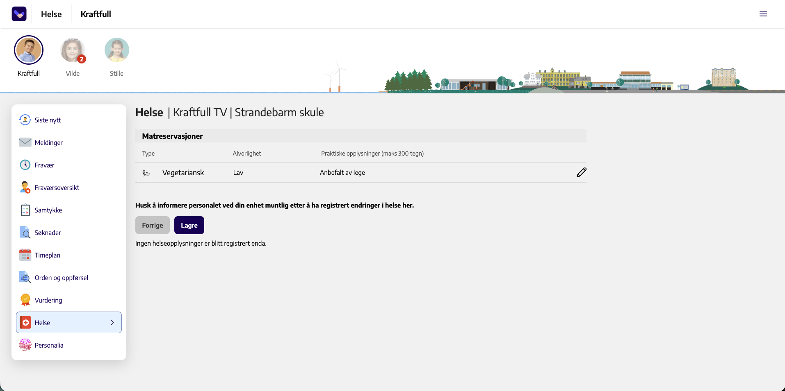The width and height of the screenshot is (785, 391).
Task: Open Fraværsoversikt menu item
Action: pos(69,188)
